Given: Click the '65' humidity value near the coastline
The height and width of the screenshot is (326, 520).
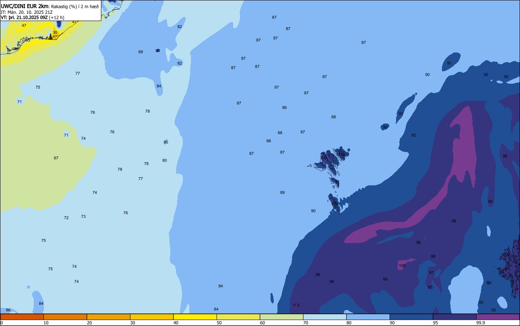Looking at the screenshot, I should 28,40.
